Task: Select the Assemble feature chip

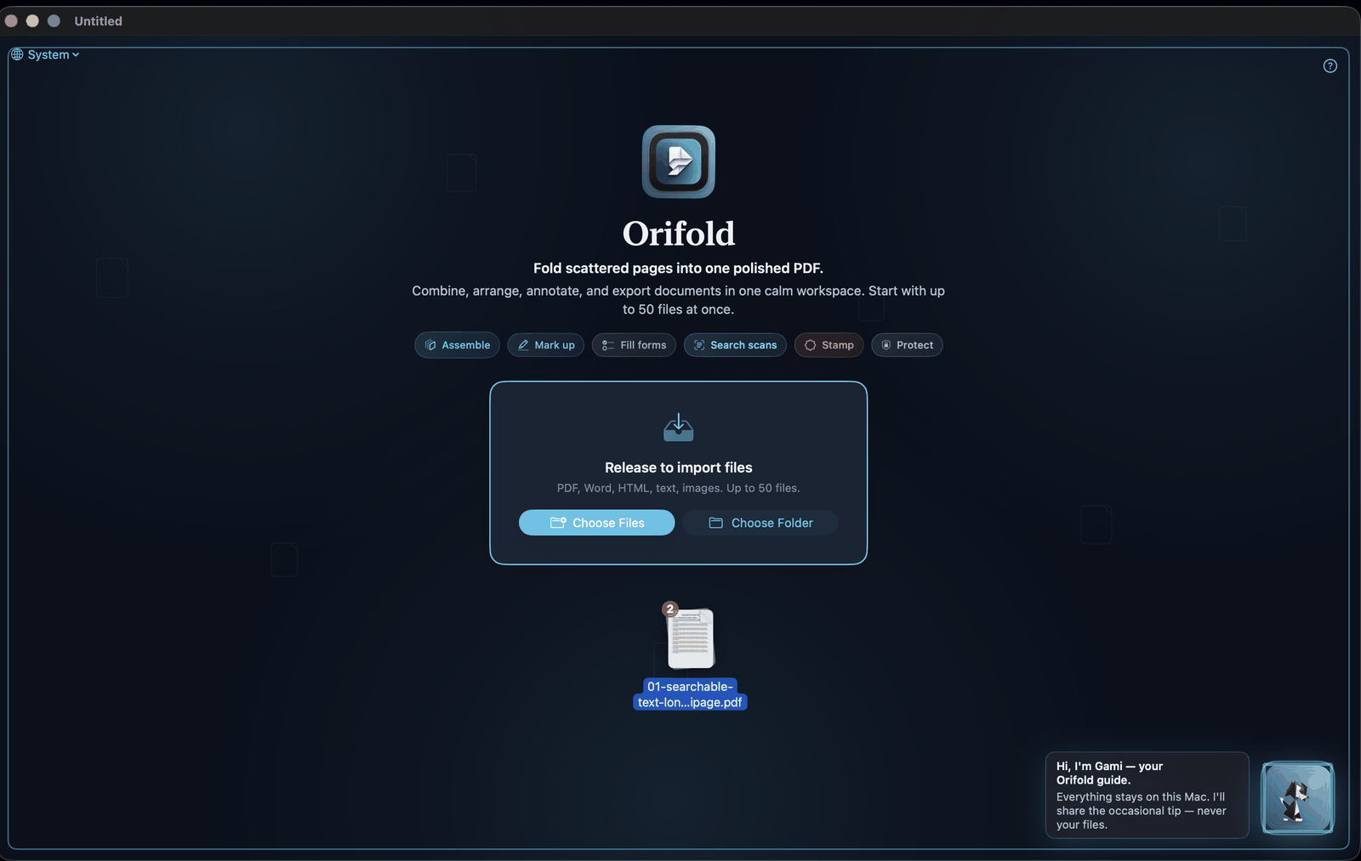Action: click(x=458, y=345)
